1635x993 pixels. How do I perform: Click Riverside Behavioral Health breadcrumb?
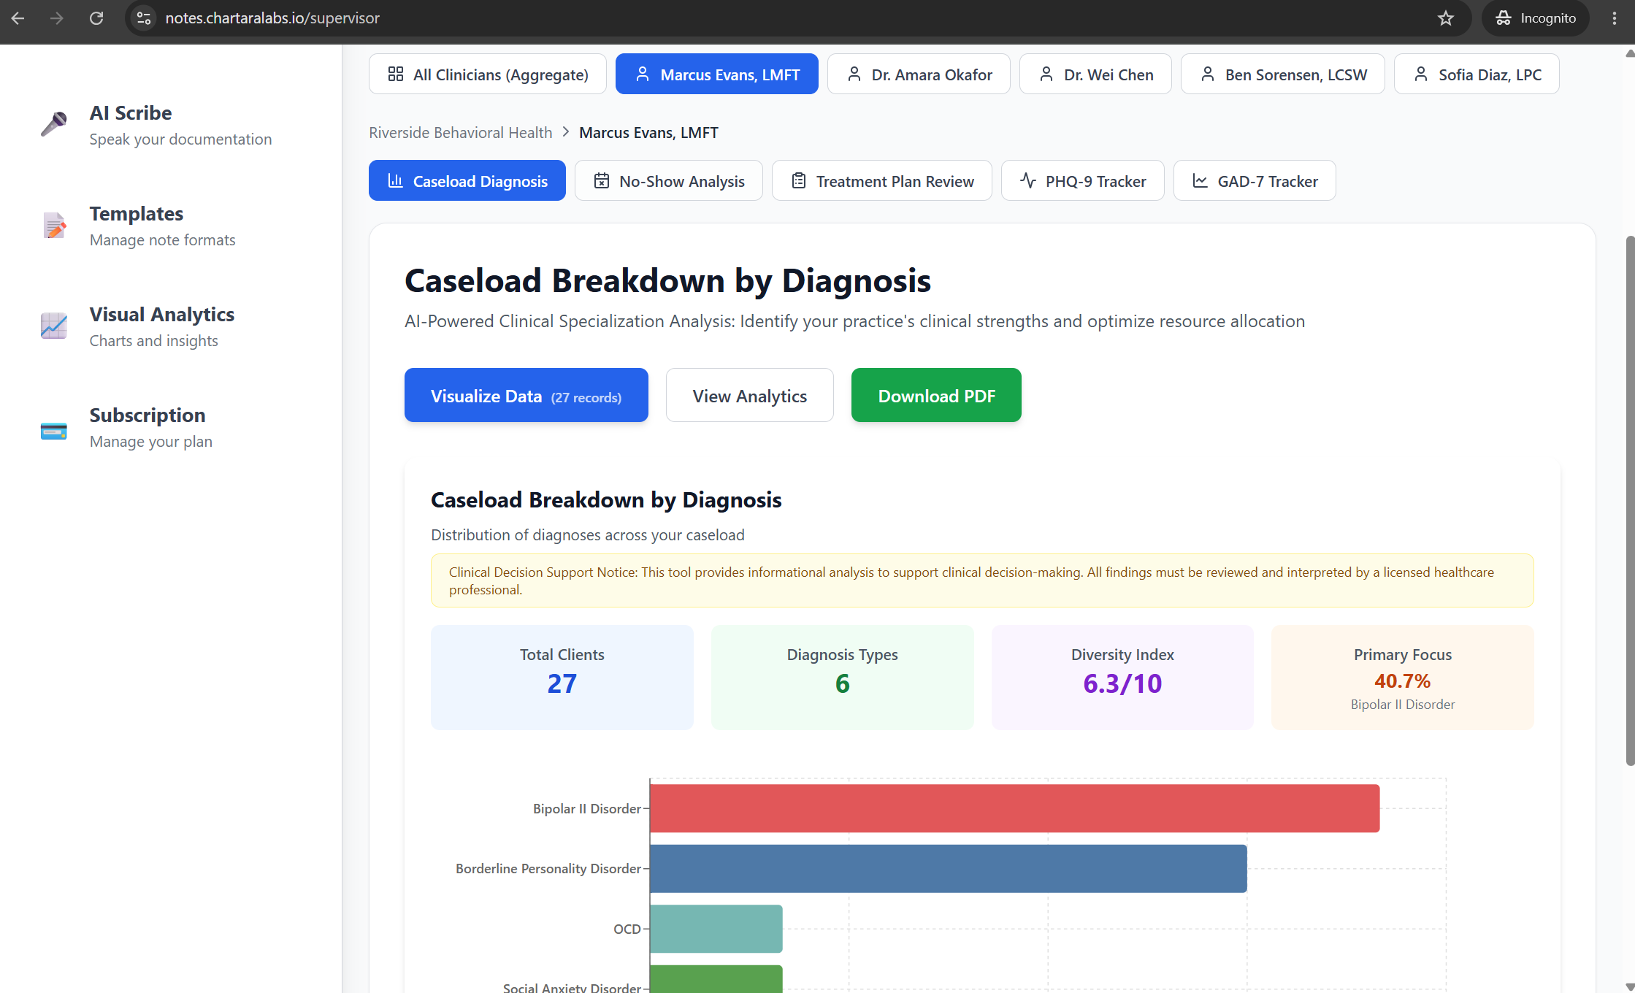tap(461, 132)
